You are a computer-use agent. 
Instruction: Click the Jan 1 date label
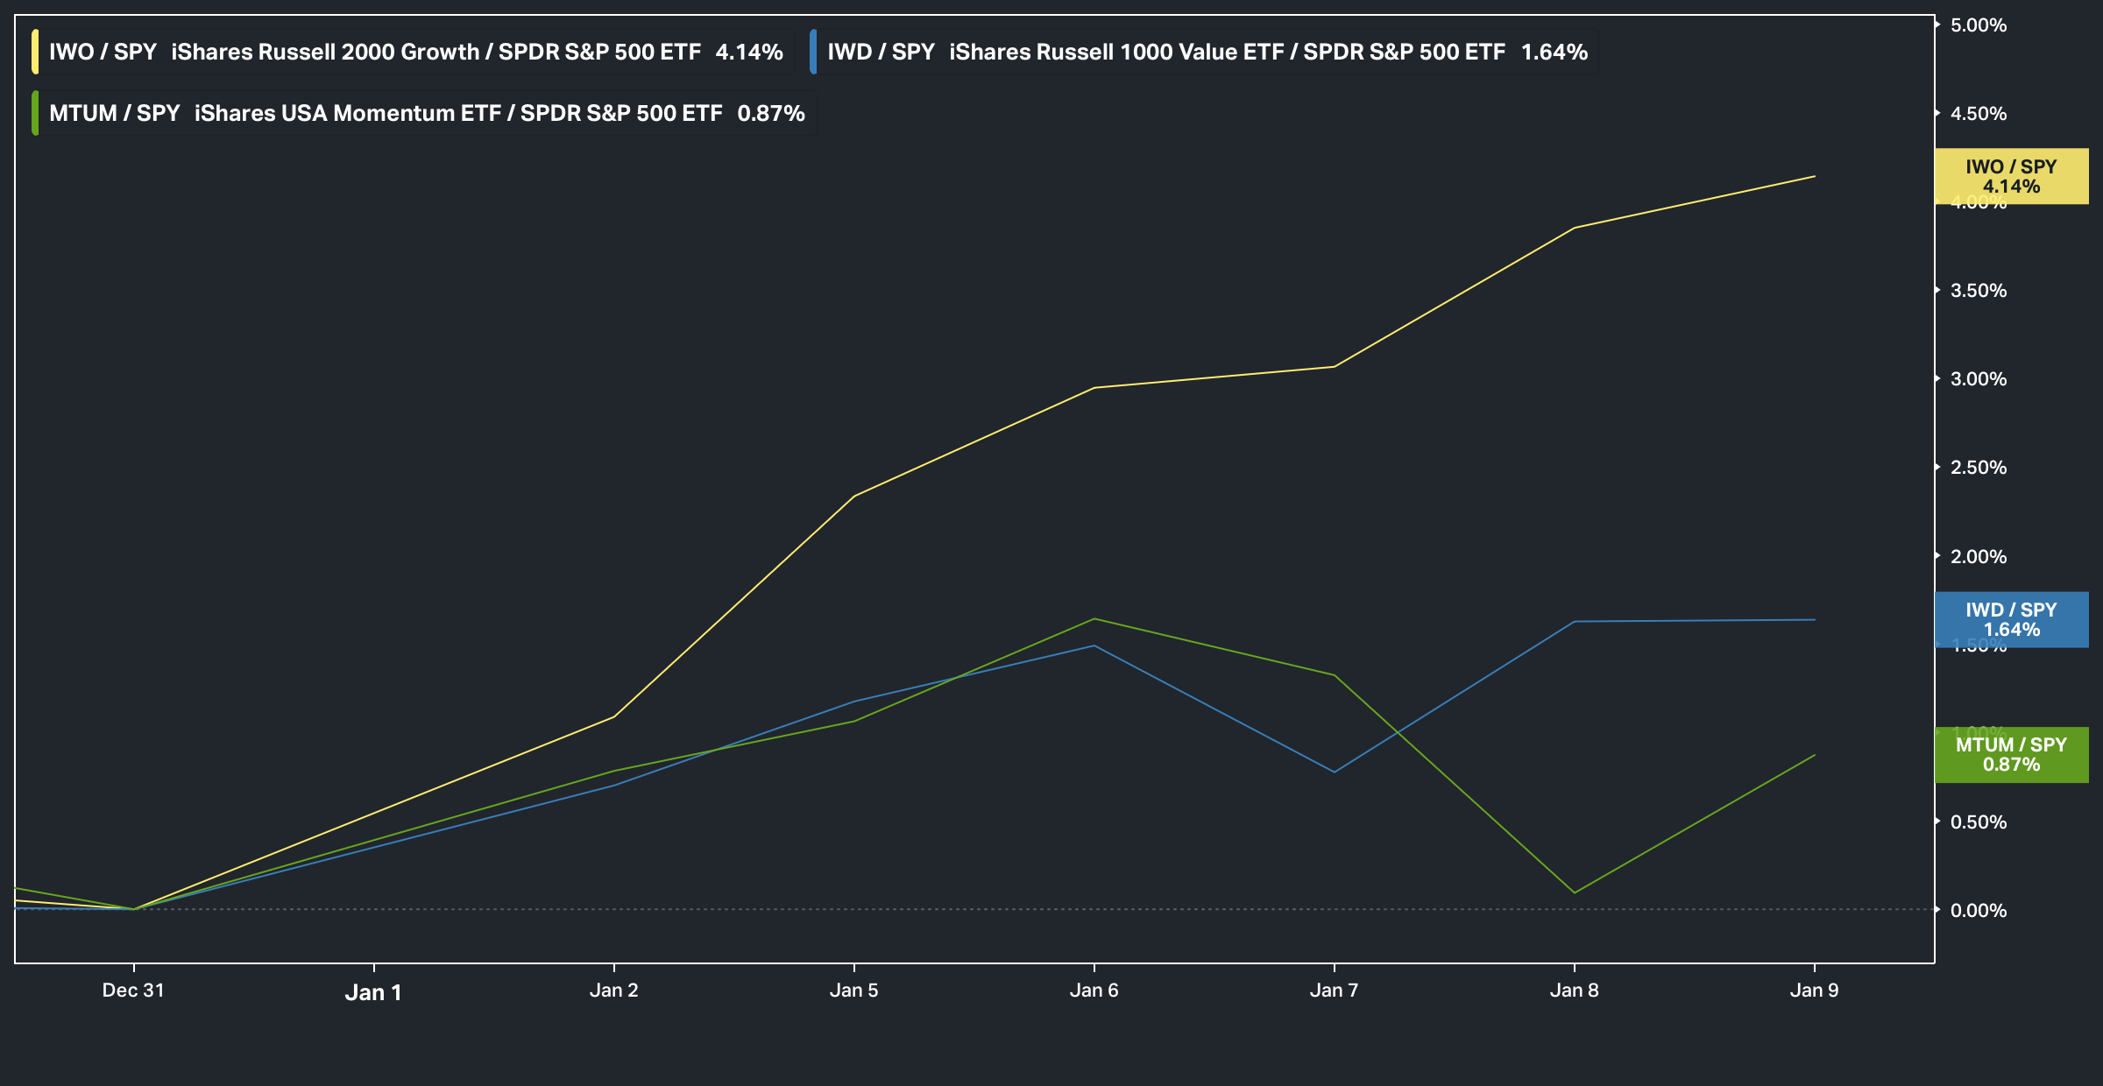[x=373, y=992]
